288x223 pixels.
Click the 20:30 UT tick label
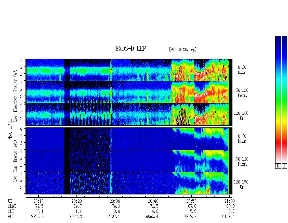click(115, 201)
